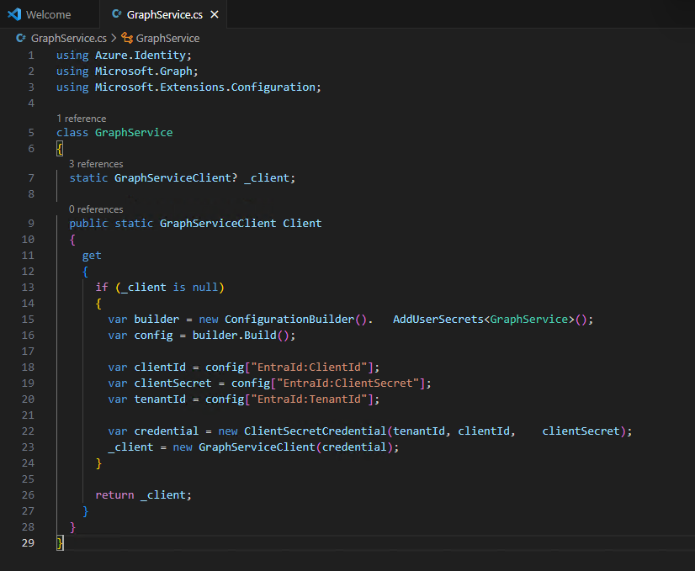695x571 pixels.
Task: Click the opening brace on line 6
Action: (x=60, y=149)
